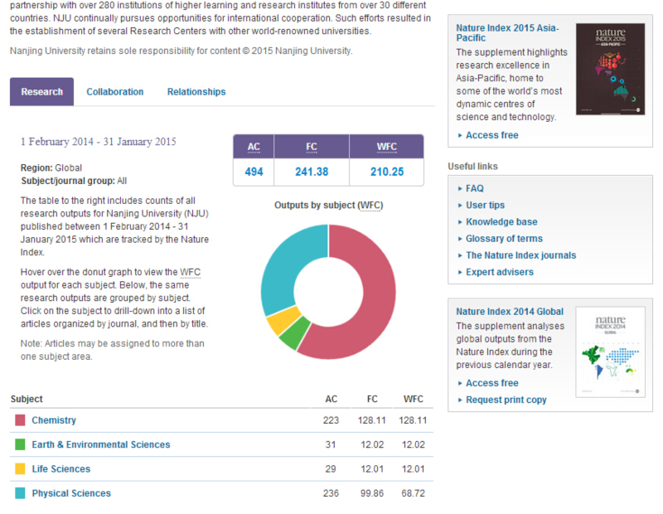Click the green Earth & Environmental swatch
Image resolution: width=663 pixels, height=514 pixels.
[20, 444]
